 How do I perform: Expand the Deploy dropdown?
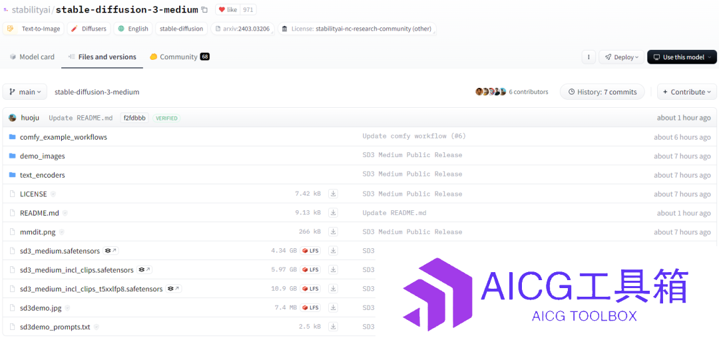pyautogui.click(x=621, y=57)
